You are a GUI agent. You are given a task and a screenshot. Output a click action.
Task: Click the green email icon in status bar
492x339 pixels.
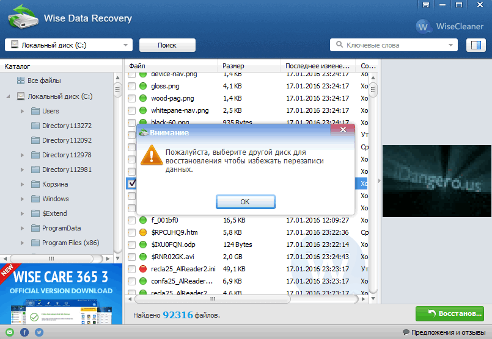click(x=9, y=332)
